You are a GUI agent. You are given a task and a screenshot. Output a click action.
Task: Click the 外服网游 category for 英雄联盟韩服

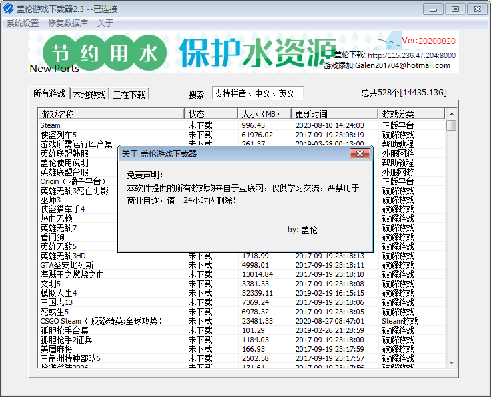point(398,153)
